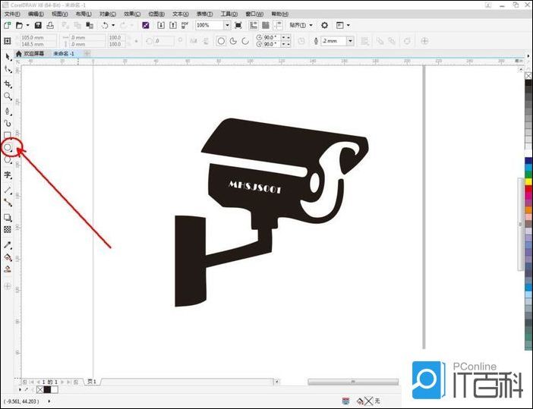Click the Save disk icon
The height and width of the screenshot is (409, 533).
(x=38, y=25)
